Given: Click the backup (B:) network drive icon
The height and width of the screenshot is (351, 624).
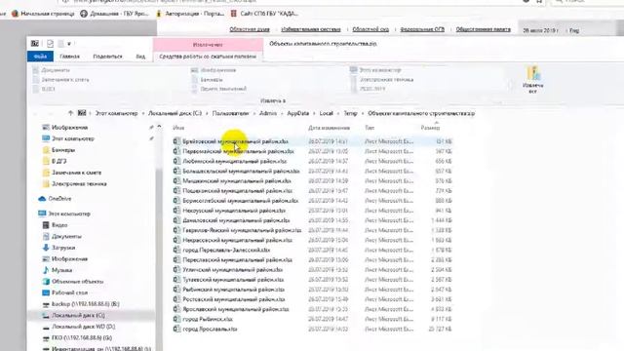Looking at the screenshot, I should click(x=46, y=304).
